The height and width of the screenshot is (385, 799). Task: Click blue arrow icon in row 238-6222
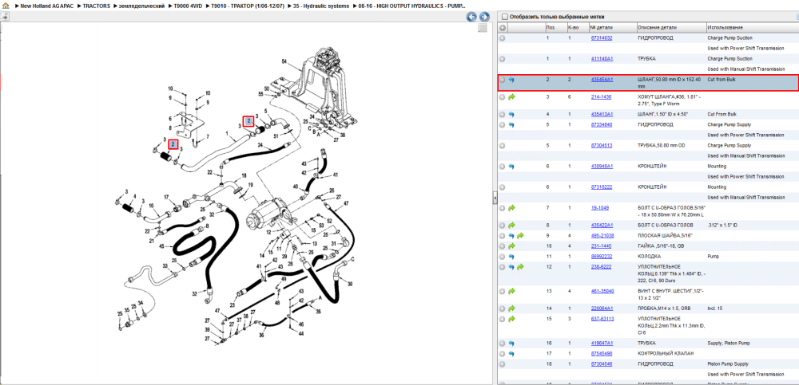point(511,266)
